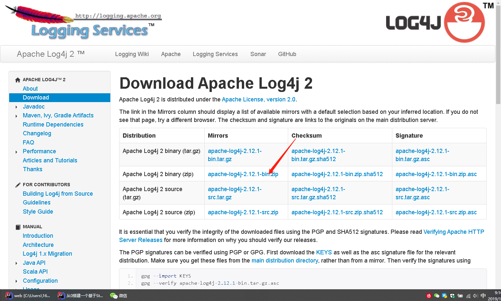Select the Download sidebar item
This screenshot has width=501, height=301.
pyautogui.click(x=60, y=98)
